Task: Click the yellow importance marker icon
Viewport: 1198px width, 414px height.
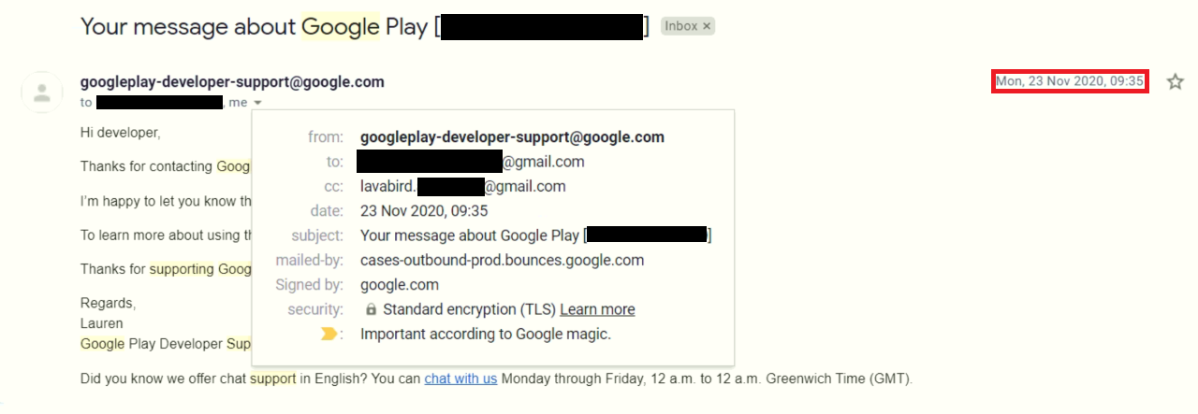Action: click(x=329, y=334)
